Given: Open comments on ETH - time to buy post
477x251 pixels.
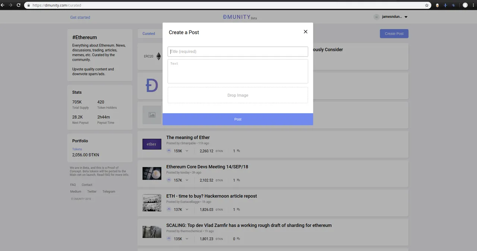Looking at the screenshot, I should tap(237, 210).
